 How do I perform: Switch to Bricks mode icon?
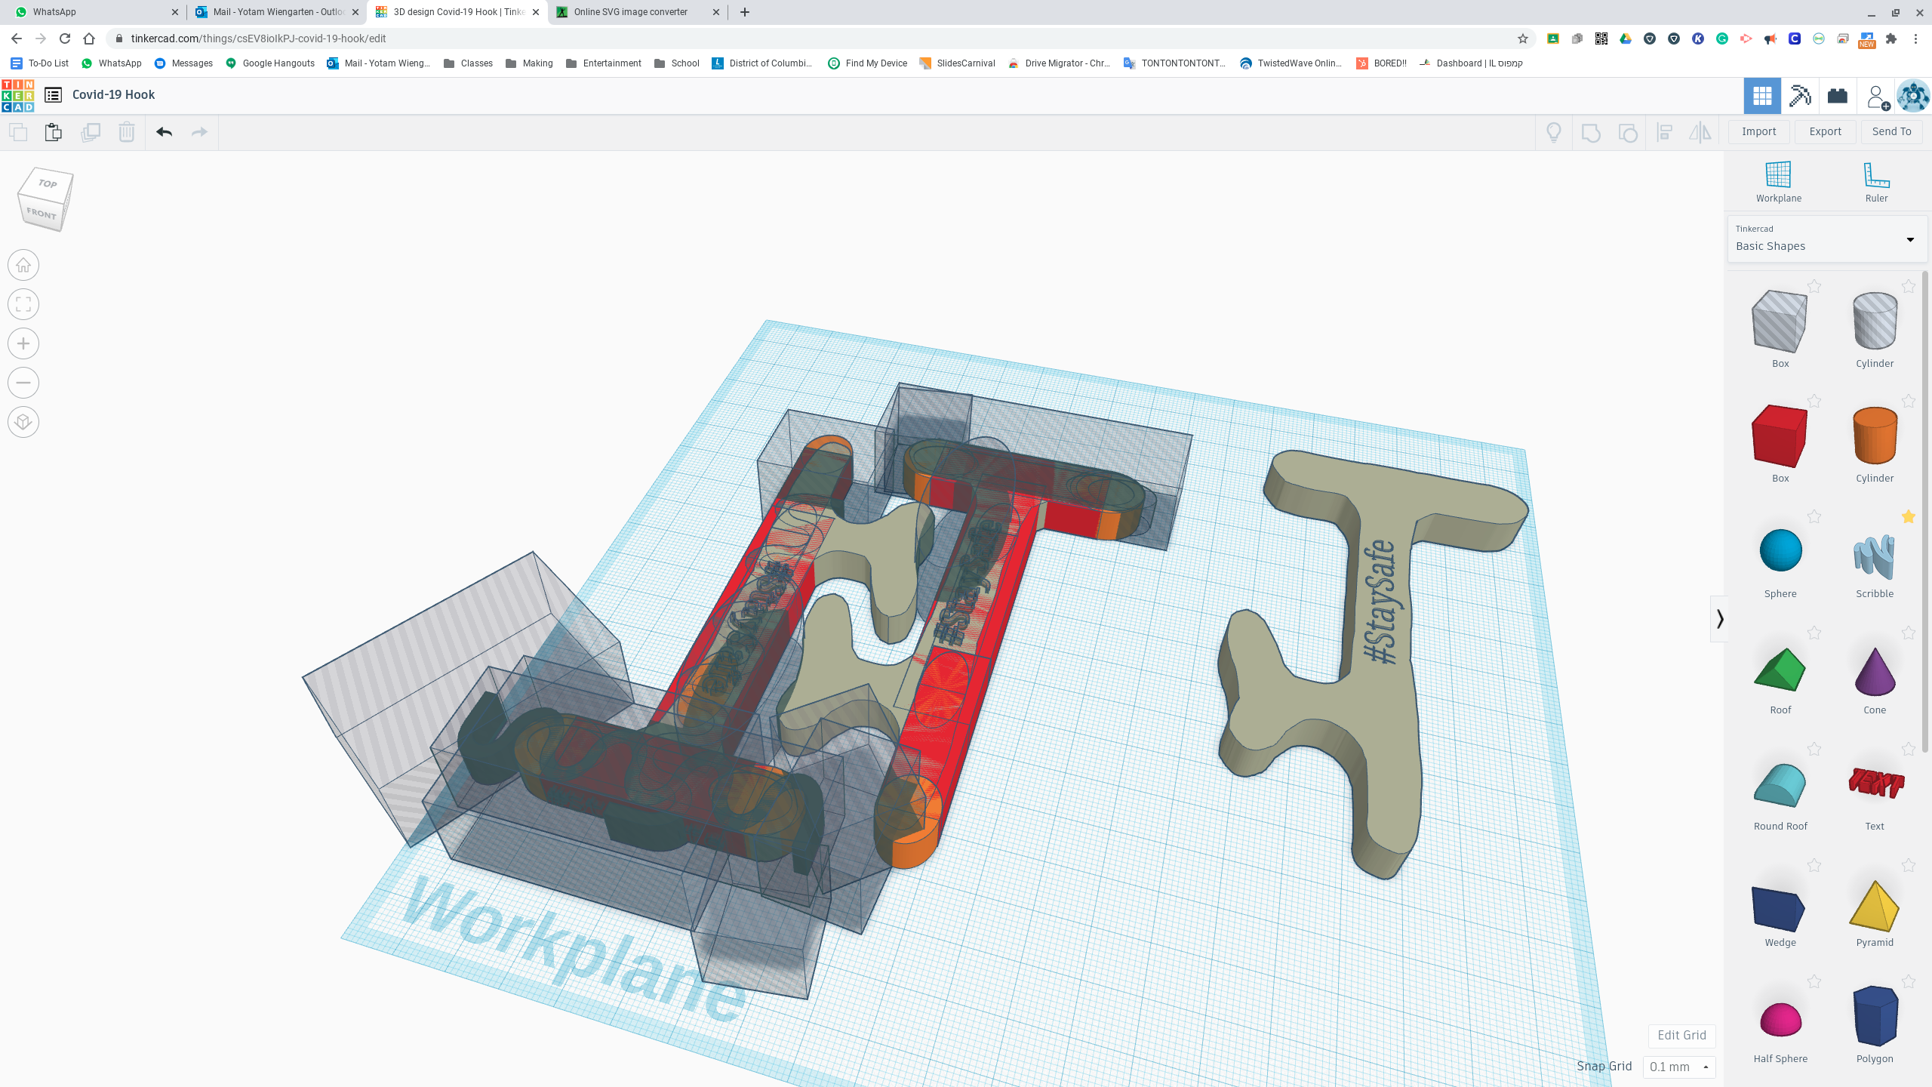(1838, 96)
